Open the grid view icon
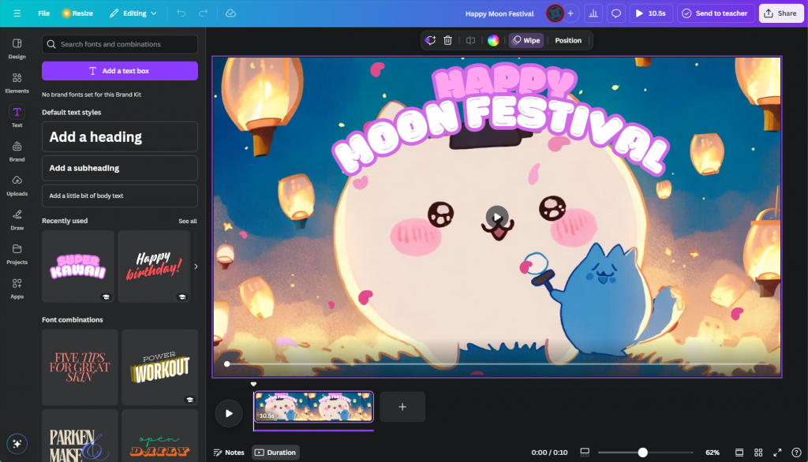Image resolution: width=808 pixels, height=462 pixels. pos(758,453)
